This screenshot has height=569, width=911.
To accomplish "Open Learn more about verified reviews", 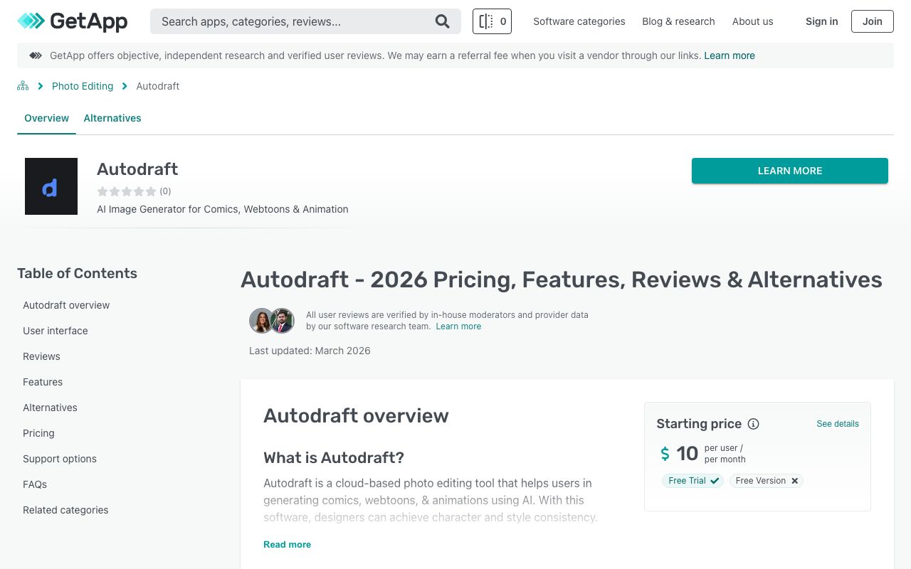I will click(458, 326).
